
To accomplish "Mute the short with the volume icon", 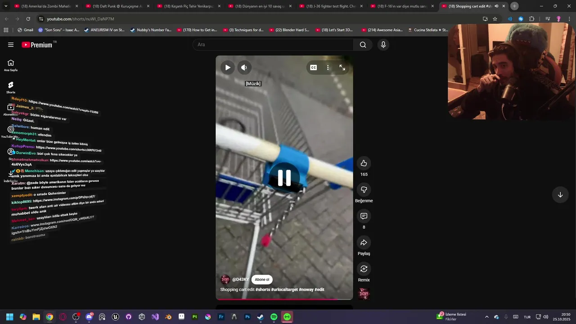I will click(x=244, y=67).
